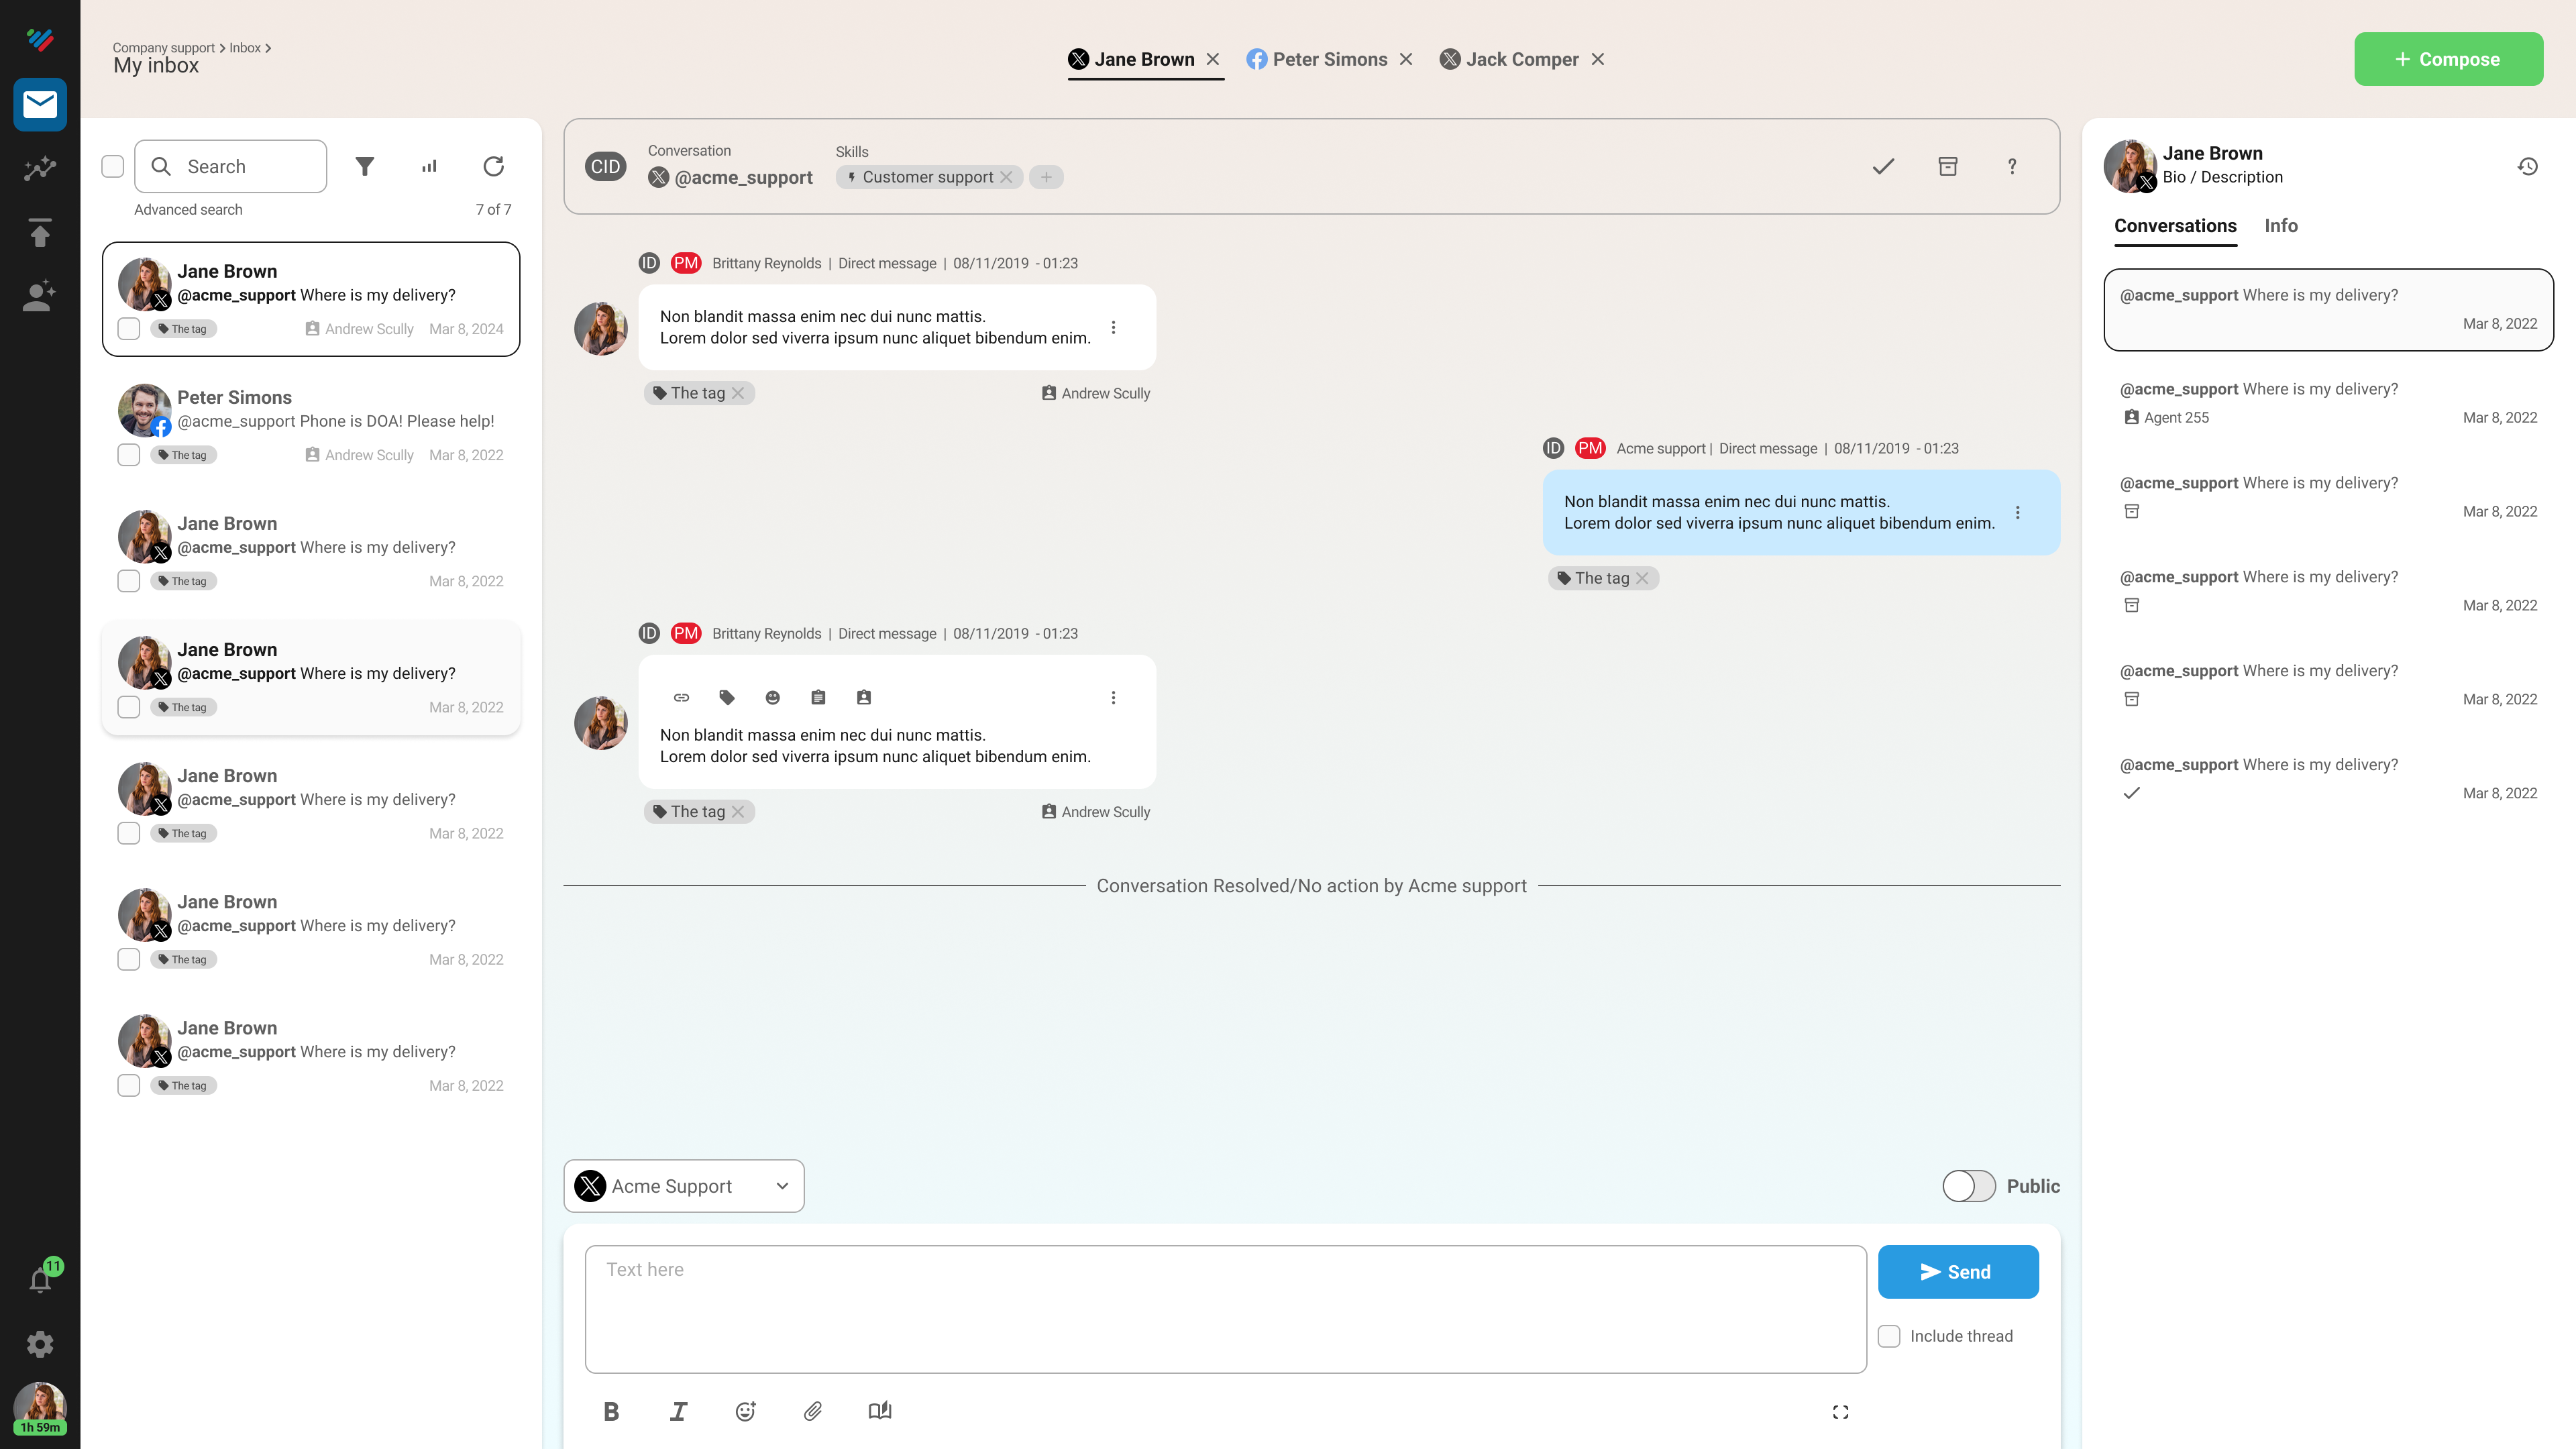Open the Info tab in contact panel
The height and width of the screenshot is (1449, 2576).
click(2281, 226)
